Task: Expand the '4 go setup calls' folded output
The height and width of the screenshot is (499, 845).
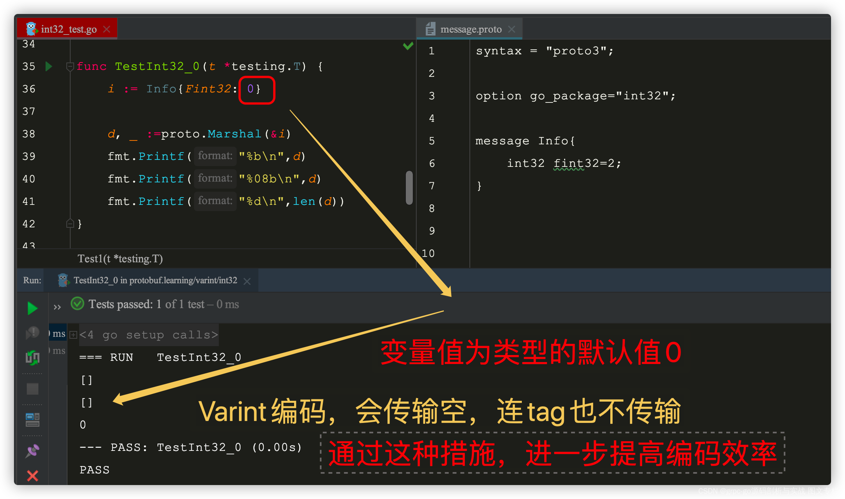Action: (x=73, y=335)
